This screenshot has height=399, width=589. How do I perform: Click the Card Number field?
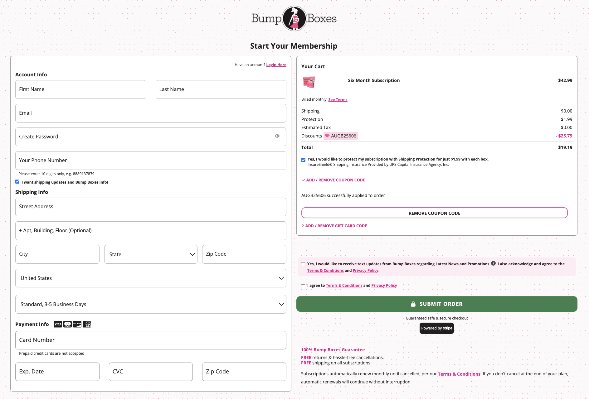(151, 340)
